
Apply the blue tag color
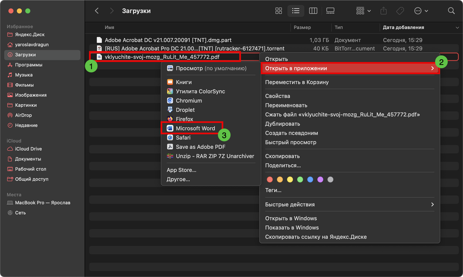[310, 180]
